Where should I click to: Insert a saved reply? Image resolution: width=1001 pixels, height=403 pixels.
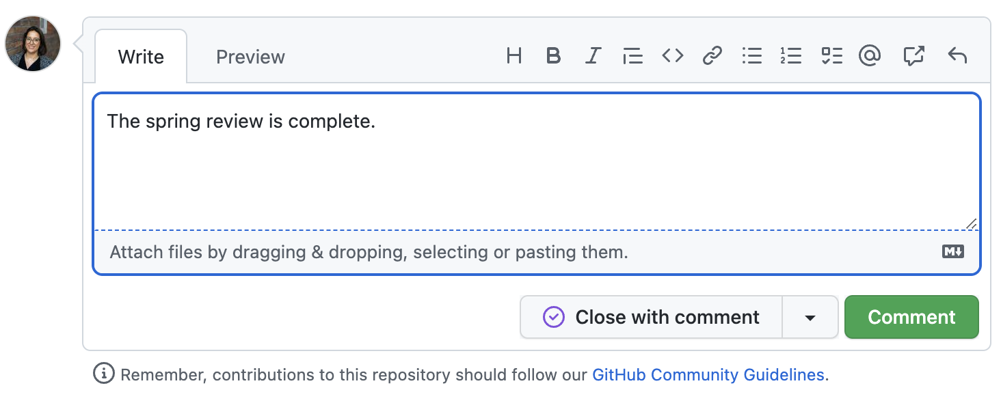click(x=957, y=56)
